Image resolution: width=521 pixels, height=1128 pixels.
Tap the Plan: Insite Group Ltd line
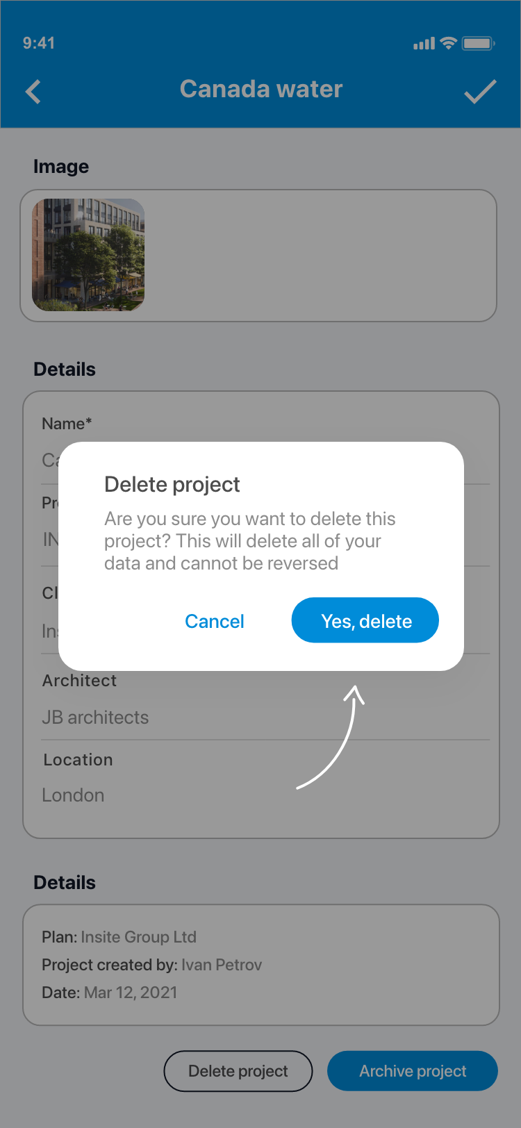click(x=119, y=937)
